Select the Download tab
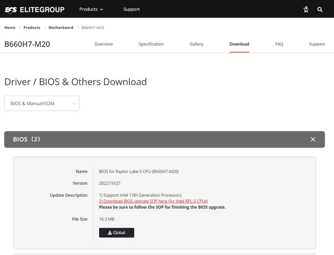 [x=239, y=44]
